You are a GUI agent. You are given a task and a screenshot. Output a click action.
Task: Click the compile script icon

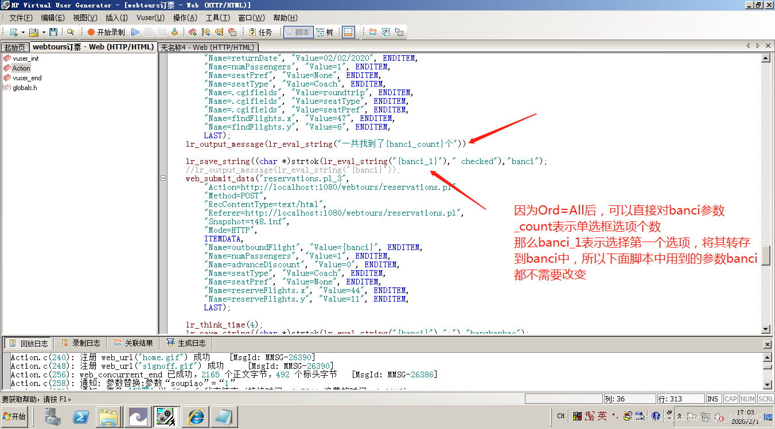(174, 32)
